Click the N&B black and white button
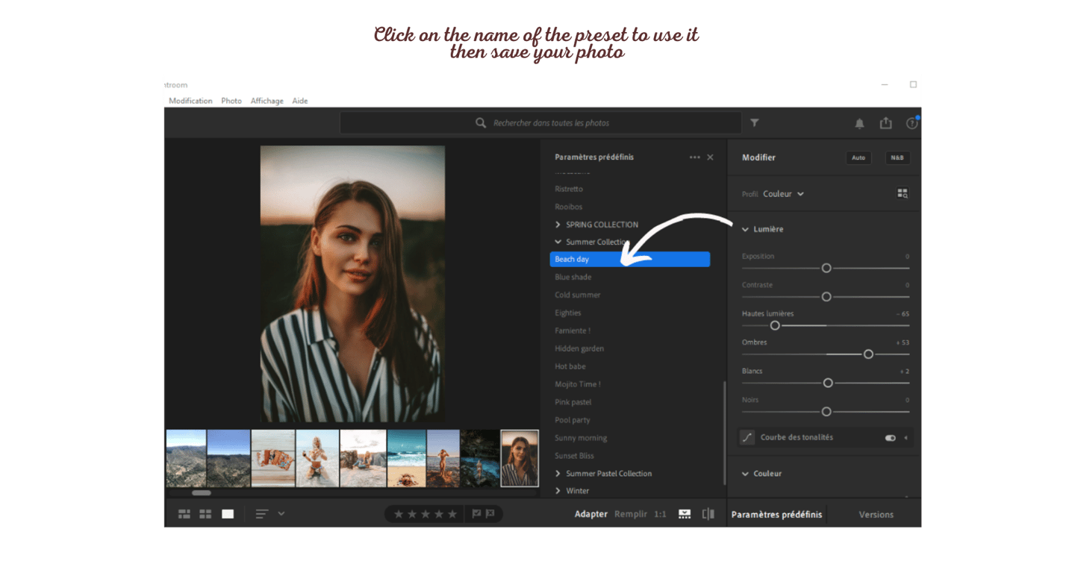The width and height of the screenshot is (1075, 570). pos(897,157)
